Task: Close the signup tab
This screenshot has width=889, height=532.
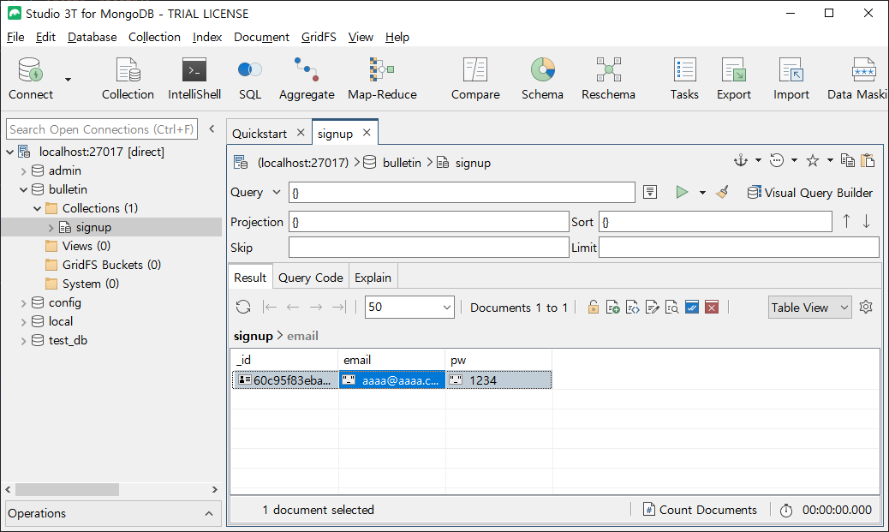Action: click(x=367, y=132)
